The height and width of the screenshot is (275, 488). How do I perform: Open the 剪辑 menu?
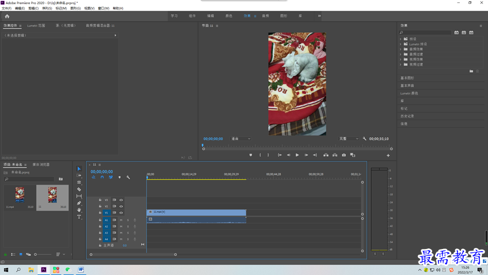click(x=33, y=8)
